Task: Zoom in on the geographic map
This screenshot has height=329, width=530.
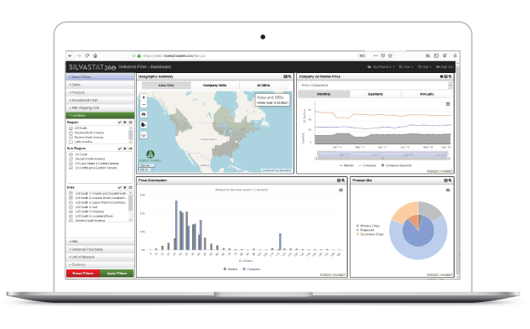Action: pyautogui.click(x=143, y=97)
